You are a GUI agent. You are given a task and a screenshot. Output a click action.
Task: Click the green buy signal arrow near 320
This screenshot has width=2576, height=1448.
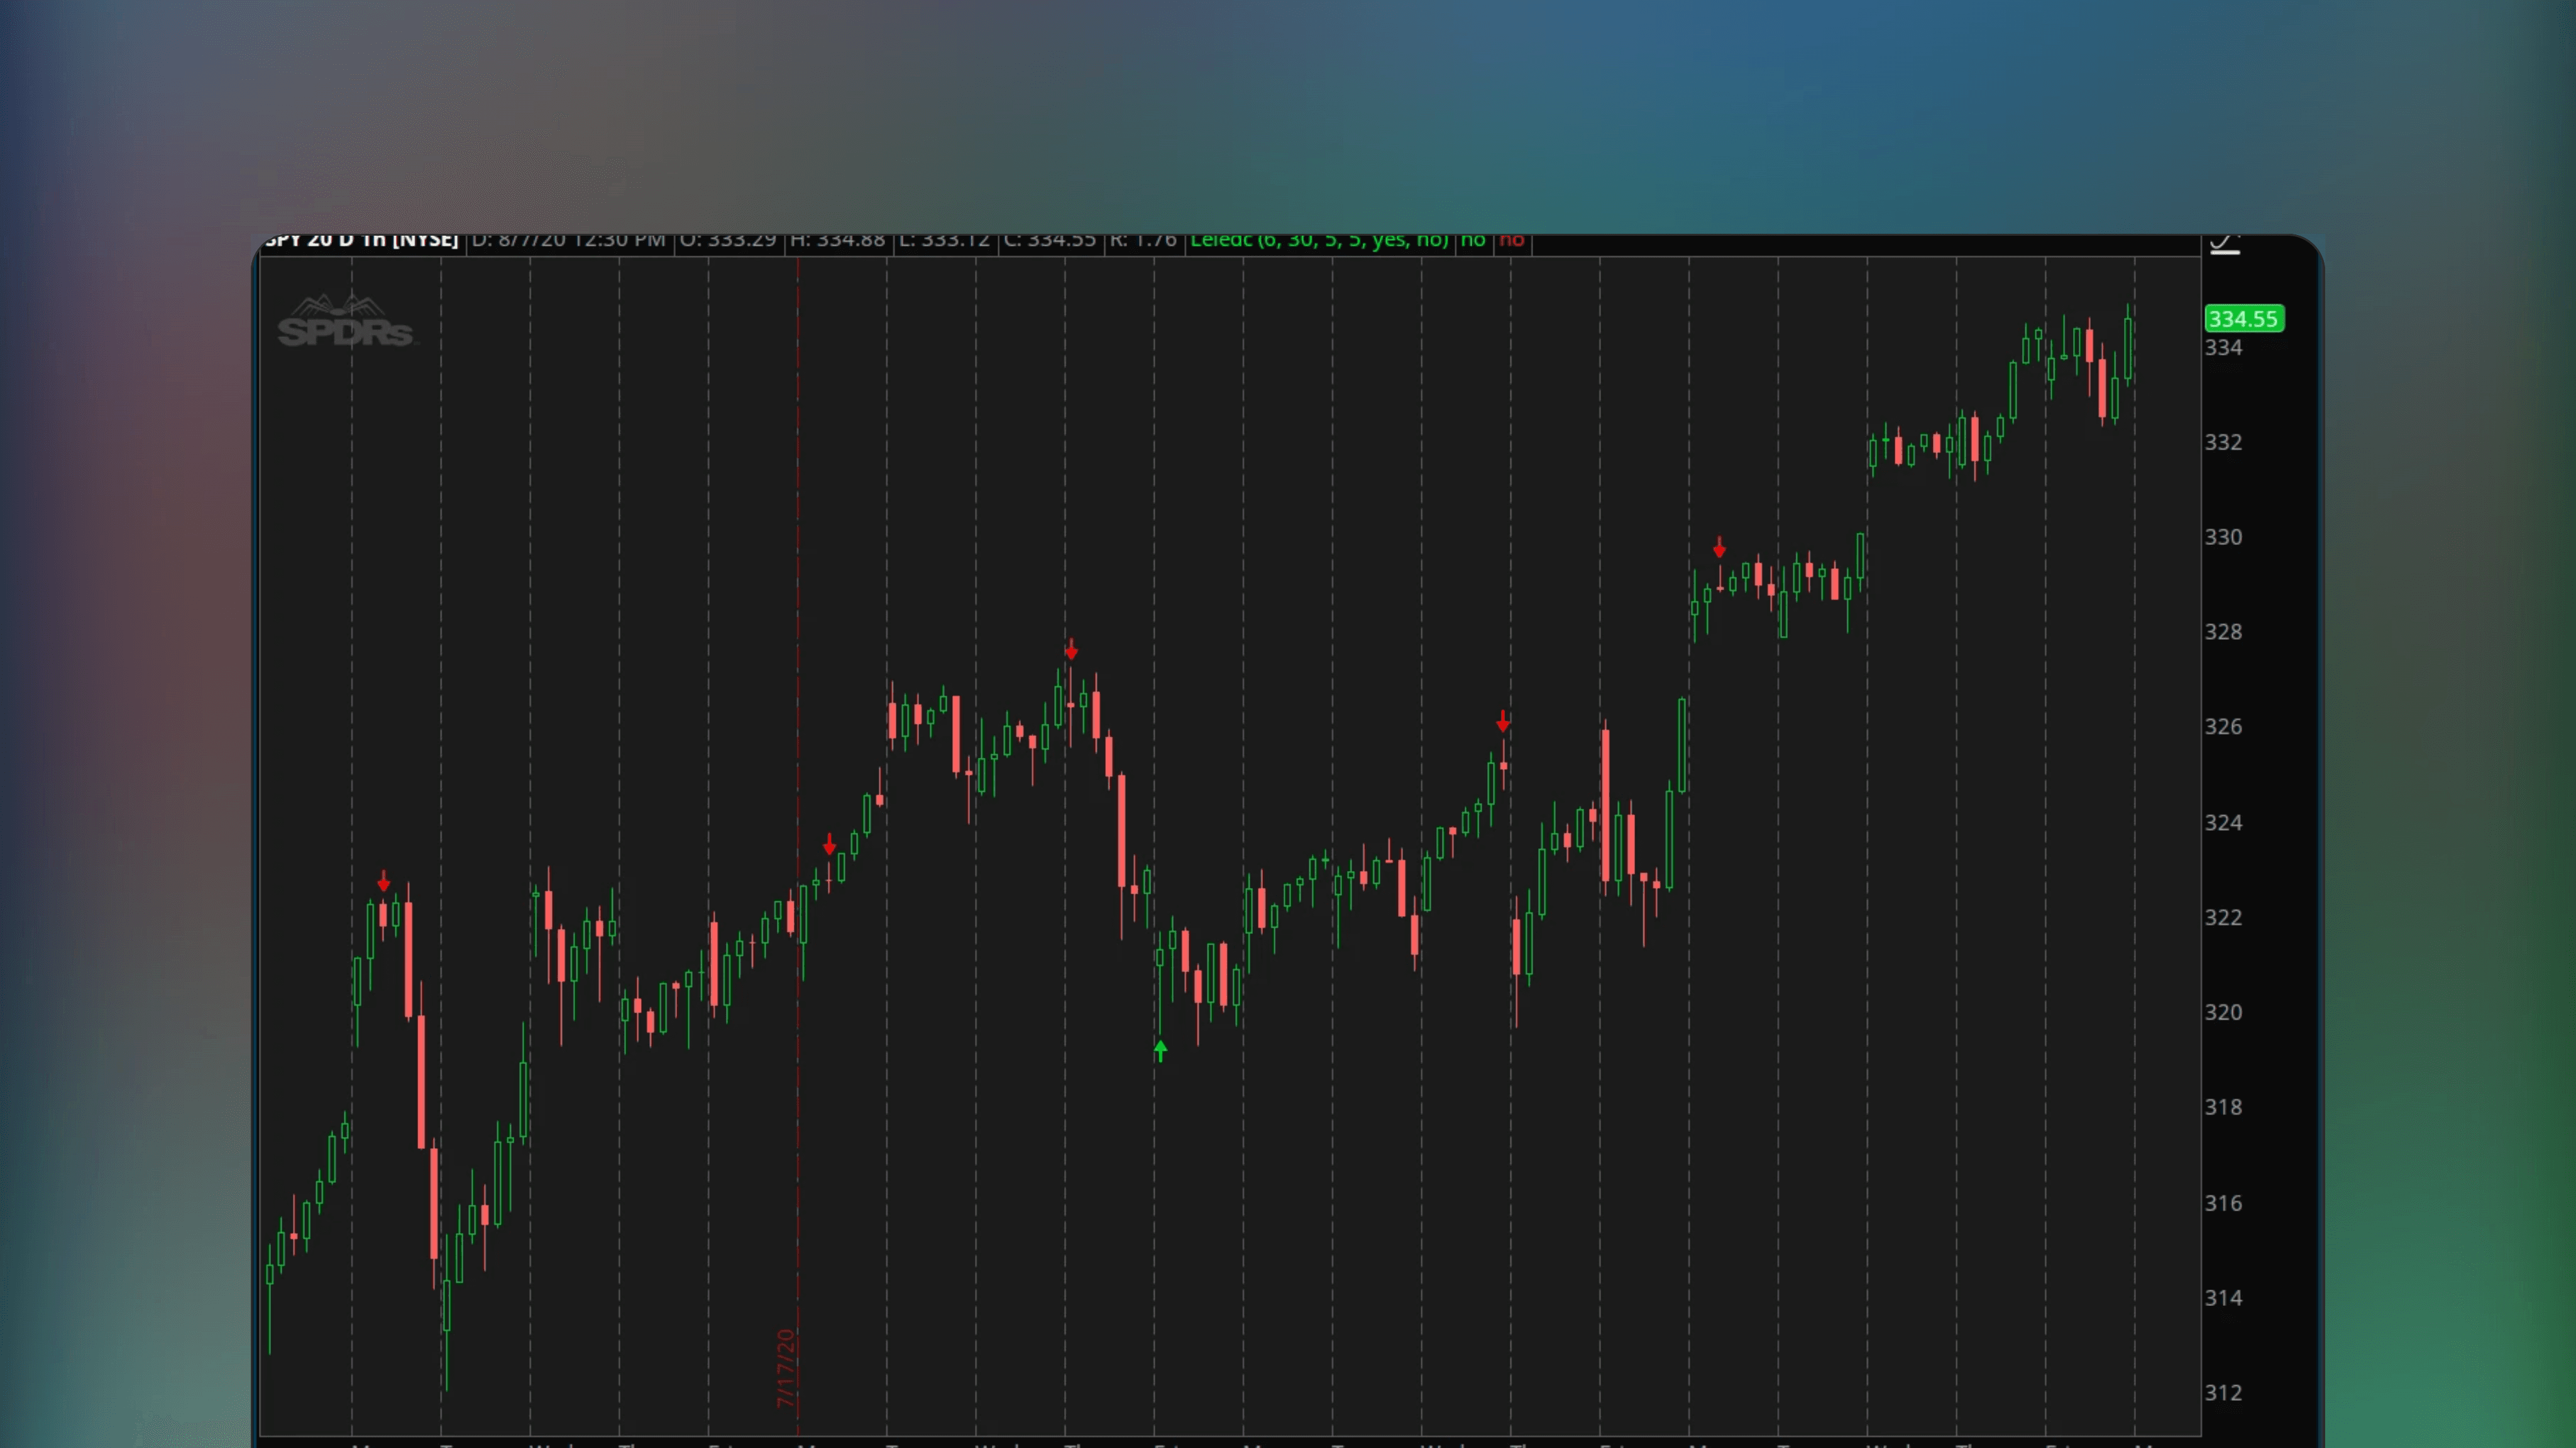click(1160, 1050)
